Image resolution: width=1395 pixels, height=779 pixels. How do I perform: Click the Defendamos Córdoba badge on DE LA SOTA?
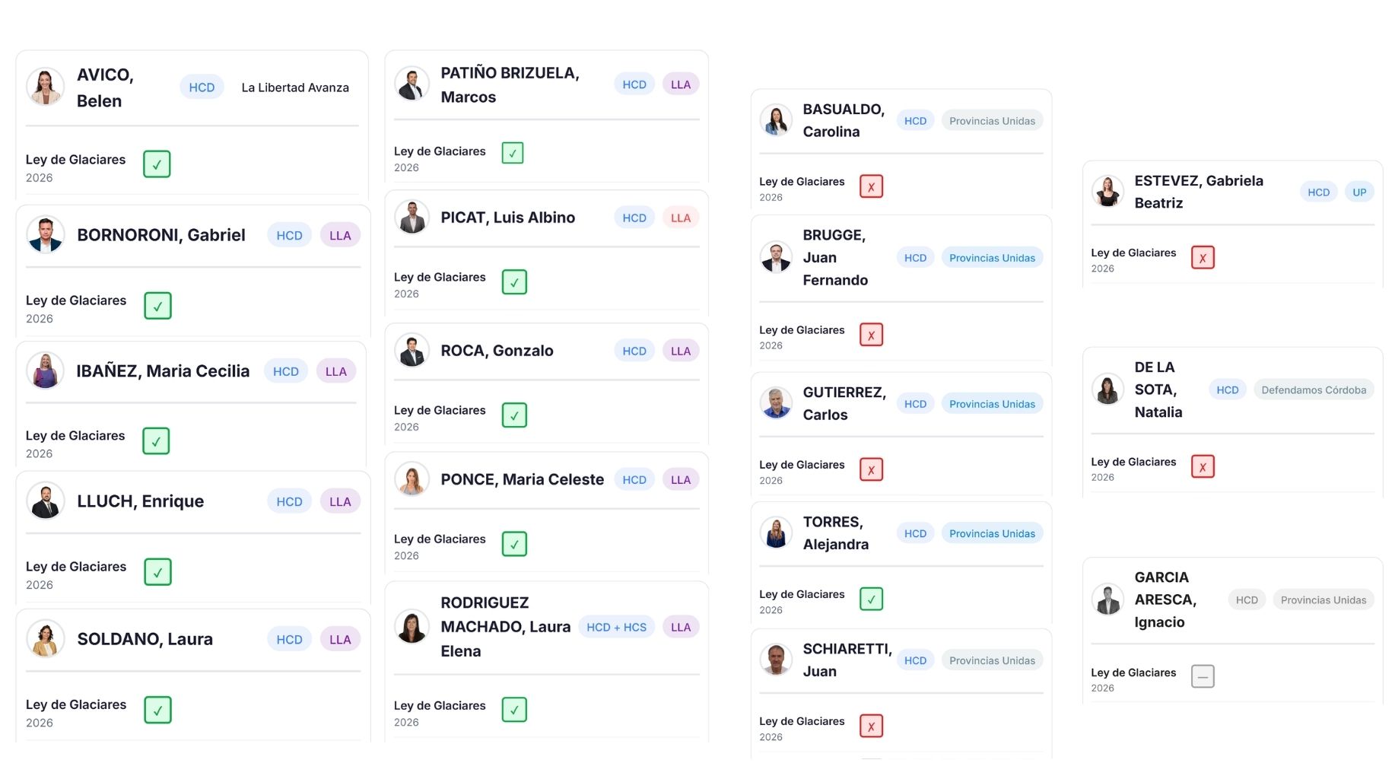[1314, 389]
